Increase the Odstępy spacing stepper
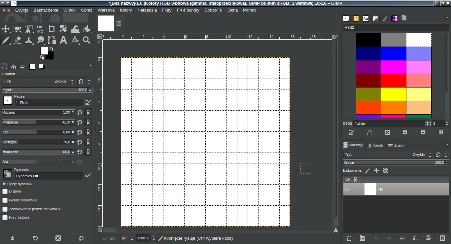 point(73,141)
